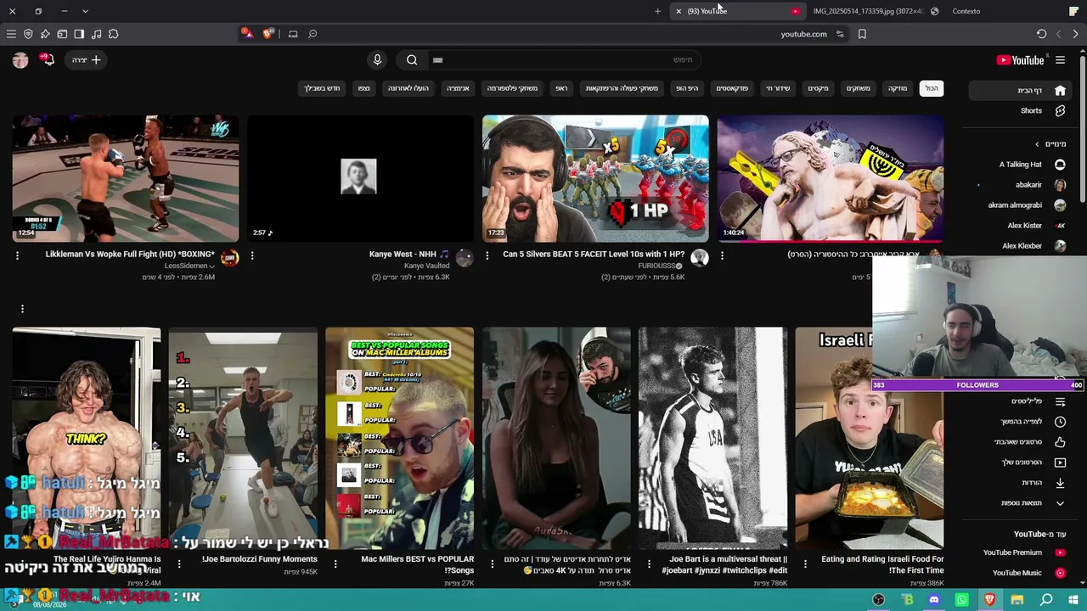
Task: Go to דף הבית home in sidebar
Action: pyautogui.click(x=1022, y=91)
